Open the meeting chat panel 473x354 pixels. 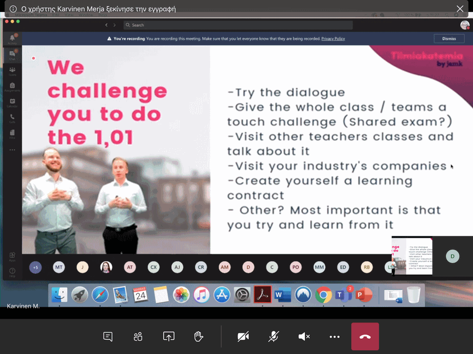click(x=108, y=337)
